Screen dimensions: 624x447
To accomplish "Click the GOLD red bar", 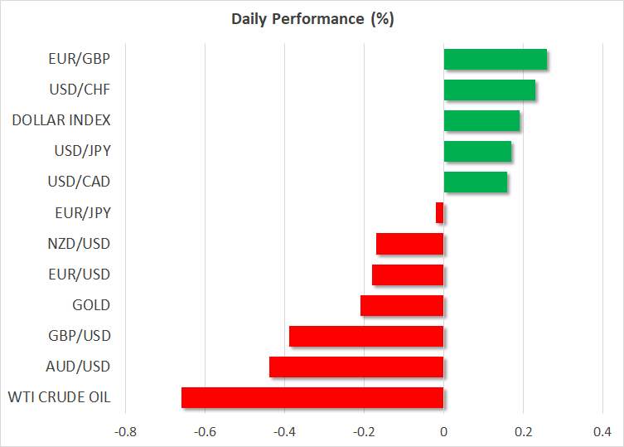I will 402,305.
